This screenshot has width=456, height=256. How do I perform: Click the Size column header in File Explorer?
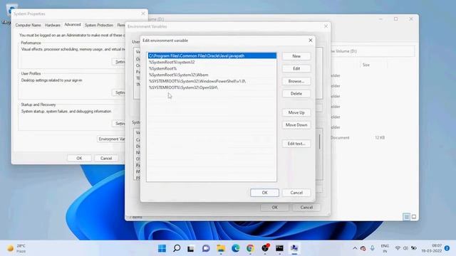(366, 65)
